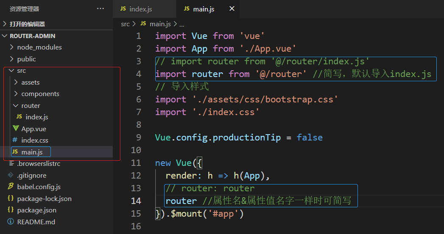
Task: Click the three-dot explorer actions icon
Action: click(100, 8)
